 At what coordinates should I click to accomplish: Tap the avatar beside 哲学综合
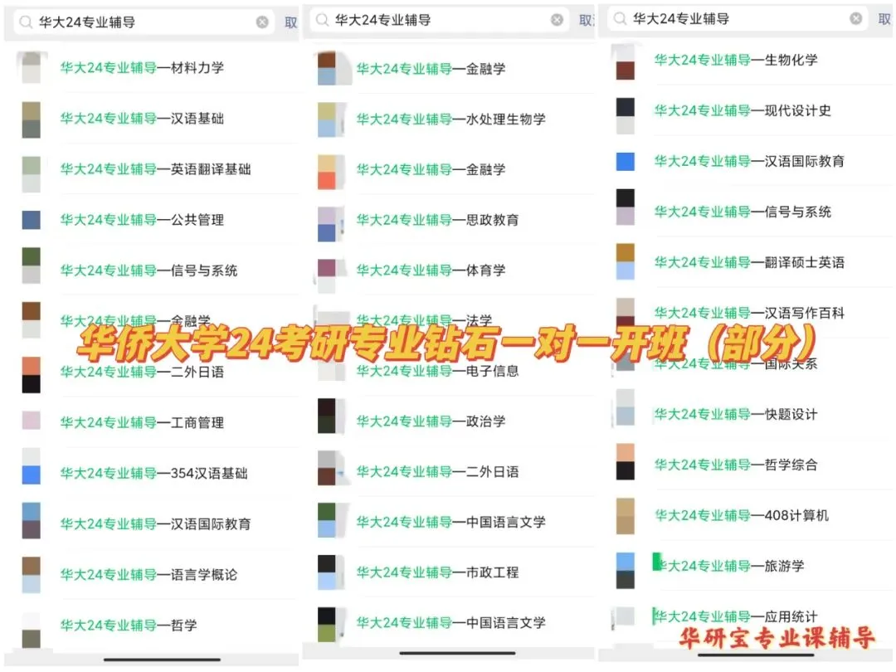(626, 462)
